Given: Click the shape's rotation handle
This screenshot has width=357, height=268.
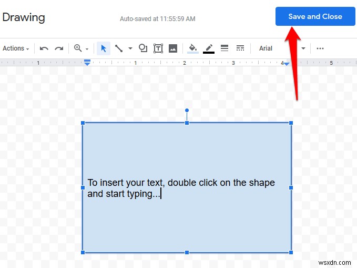Looking at the screenshot, I should (x=187, y=111).
